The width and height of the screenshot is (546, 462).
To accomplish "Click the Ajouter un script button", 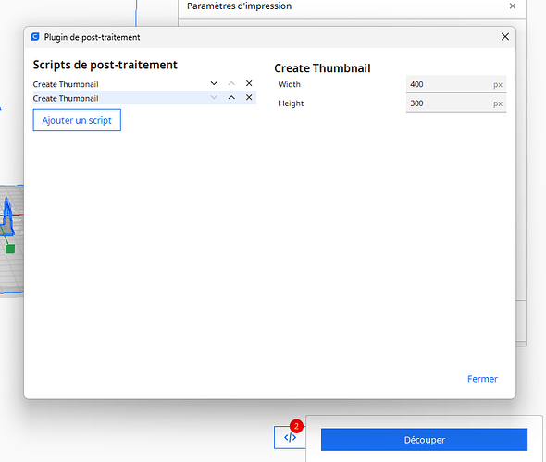I will [x=77, y=120].
